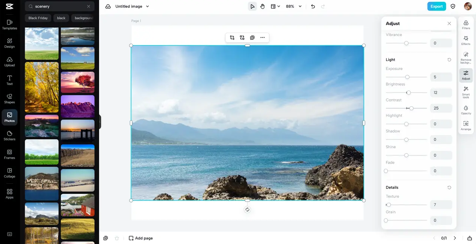The image size is (476, 244).
Task: Select the pointer Select tool
Action: tap(253, 6)
